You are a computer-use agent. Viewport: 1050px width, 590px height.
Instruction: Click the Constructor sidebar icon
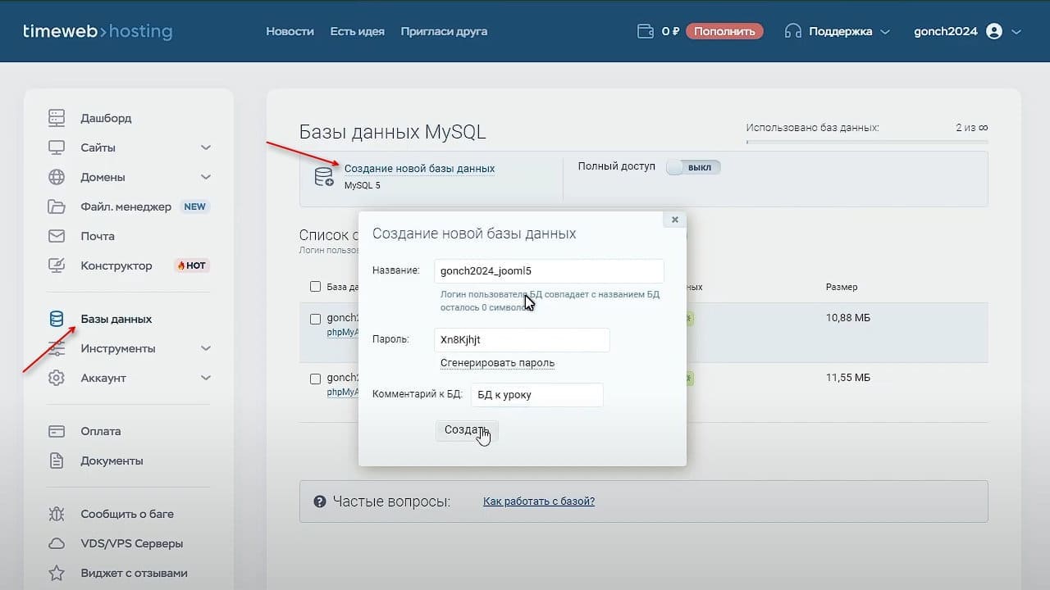click(x=57, y=265)
